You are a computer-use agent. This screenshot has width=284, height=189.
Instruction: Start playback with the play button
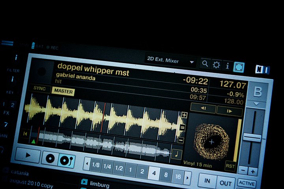coord(28,155)
